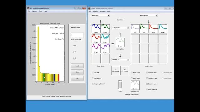Click the tallest yellow bar in chart
The image size is (200, 112).
coord(38,54)
